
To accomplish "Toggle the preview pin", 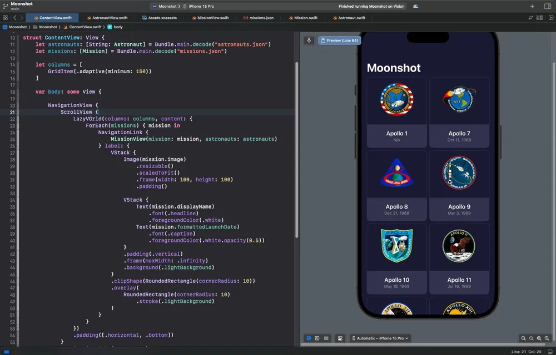I will point(309,40).
